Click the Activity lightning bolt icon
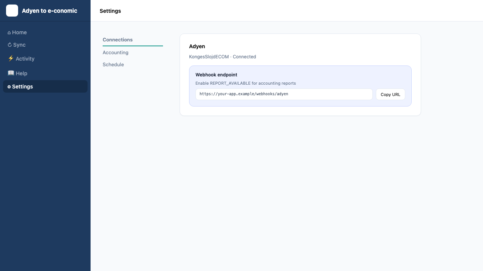This screenshot has width=483, height=271. click(x=11, y=58)
